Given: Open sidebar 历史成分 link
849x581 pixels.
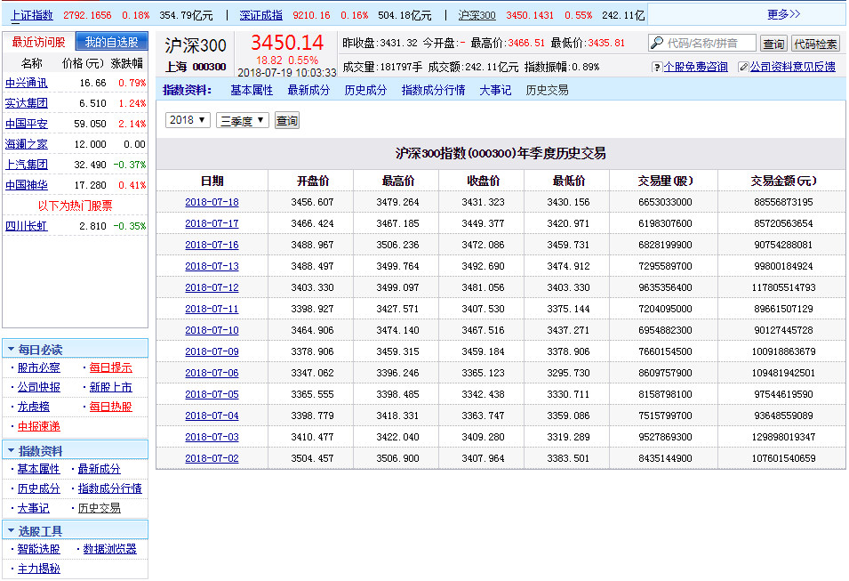Looking at the screenshot, I should pos(38,488).
